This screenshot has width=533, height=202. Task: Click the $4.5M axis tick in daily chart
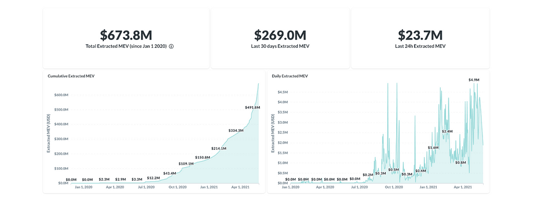[283, 92]
